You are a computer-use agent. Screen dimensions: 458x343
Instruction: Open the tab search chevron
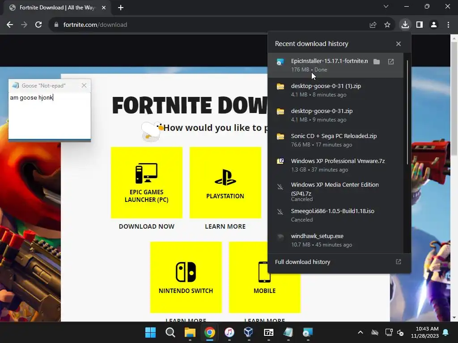(386, 6)
